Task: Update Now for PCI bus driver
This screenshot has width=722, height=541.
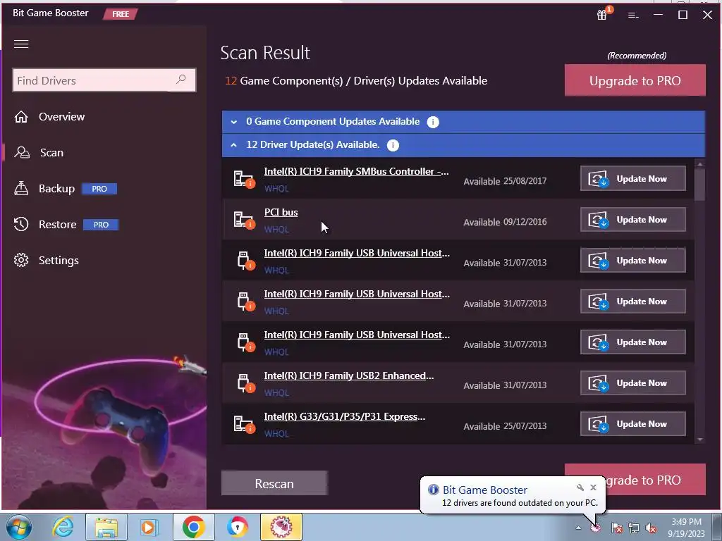Action: (632, 220)
